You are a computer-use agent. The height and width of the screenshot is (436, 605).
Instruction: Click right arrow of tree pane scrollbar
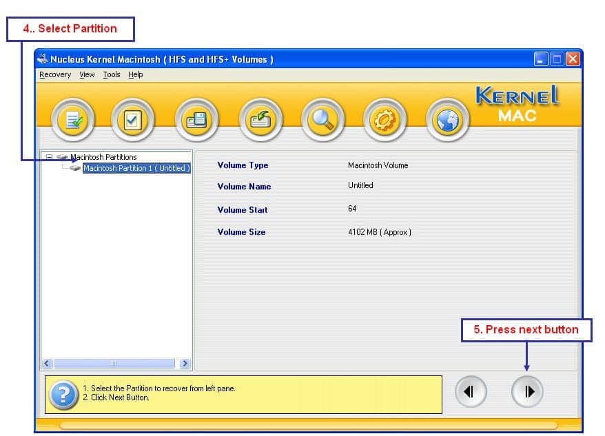[185, 363]
